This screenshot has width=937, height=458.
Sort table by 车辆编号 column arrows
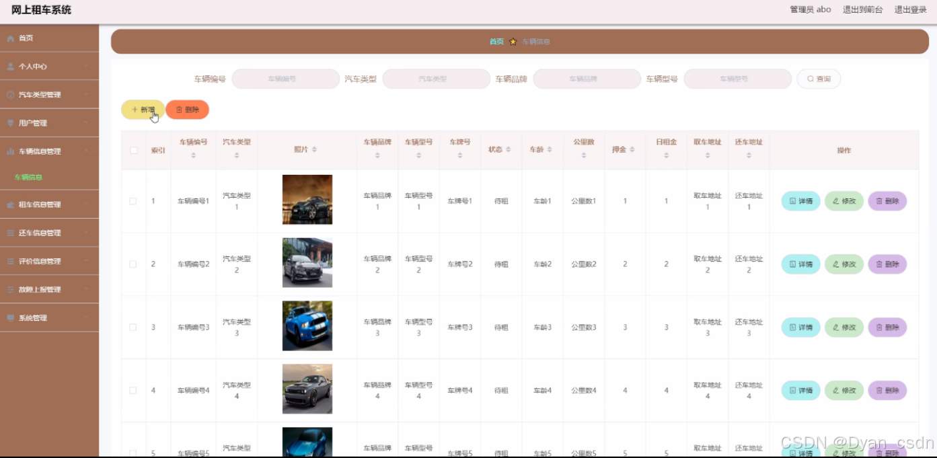pos(194,155)
